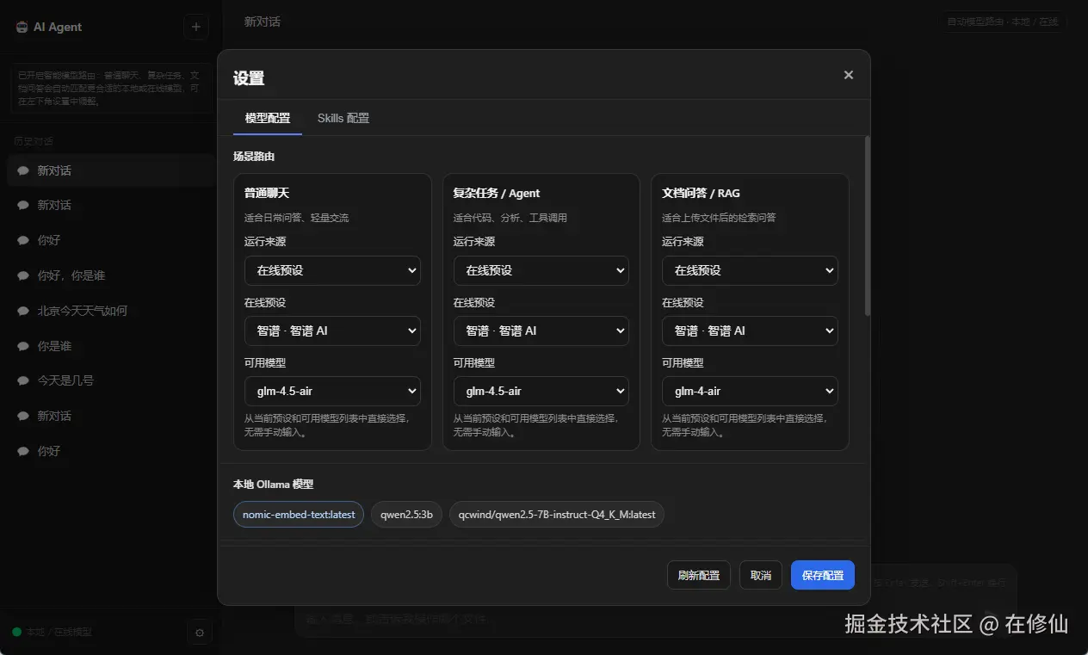Click the 取消 button
Viewport: 1088px width, 655px height.
[x=760, y=575]
